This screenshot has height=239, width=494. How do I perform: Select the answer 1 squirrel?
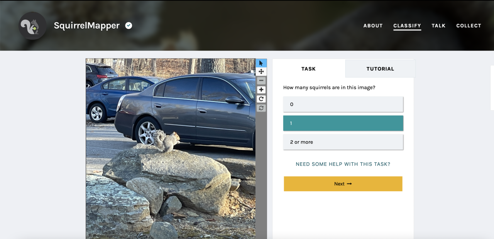coord(343,123)
